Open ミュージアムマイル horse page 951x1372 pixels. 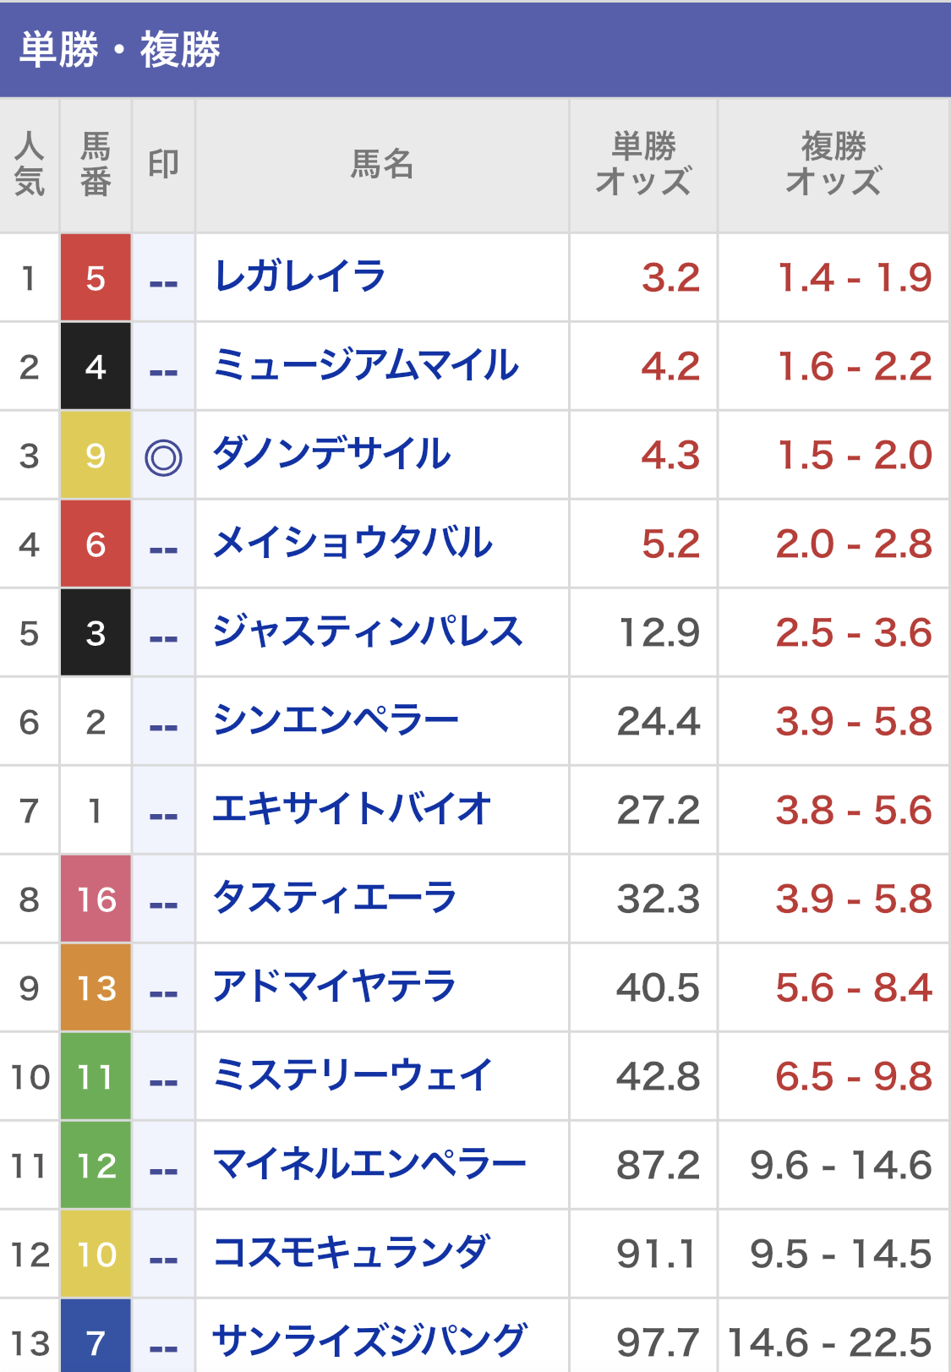tap(365, 366)
